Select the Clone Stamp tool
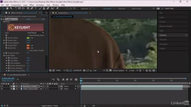The width and height of the screenshot is (191, 107). [44, 8]
